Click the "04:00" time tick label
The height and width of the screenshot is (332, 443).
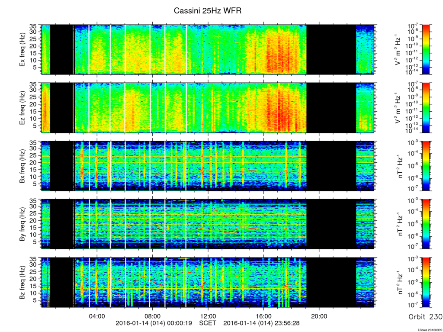pyautogui.click(x=97, y=316)
